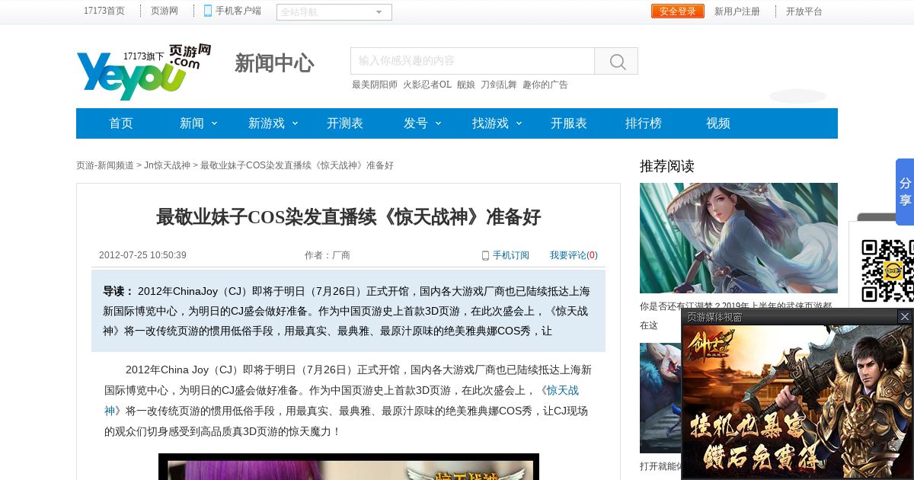Click the Yeyou 页游网 logo

(144, 72)
